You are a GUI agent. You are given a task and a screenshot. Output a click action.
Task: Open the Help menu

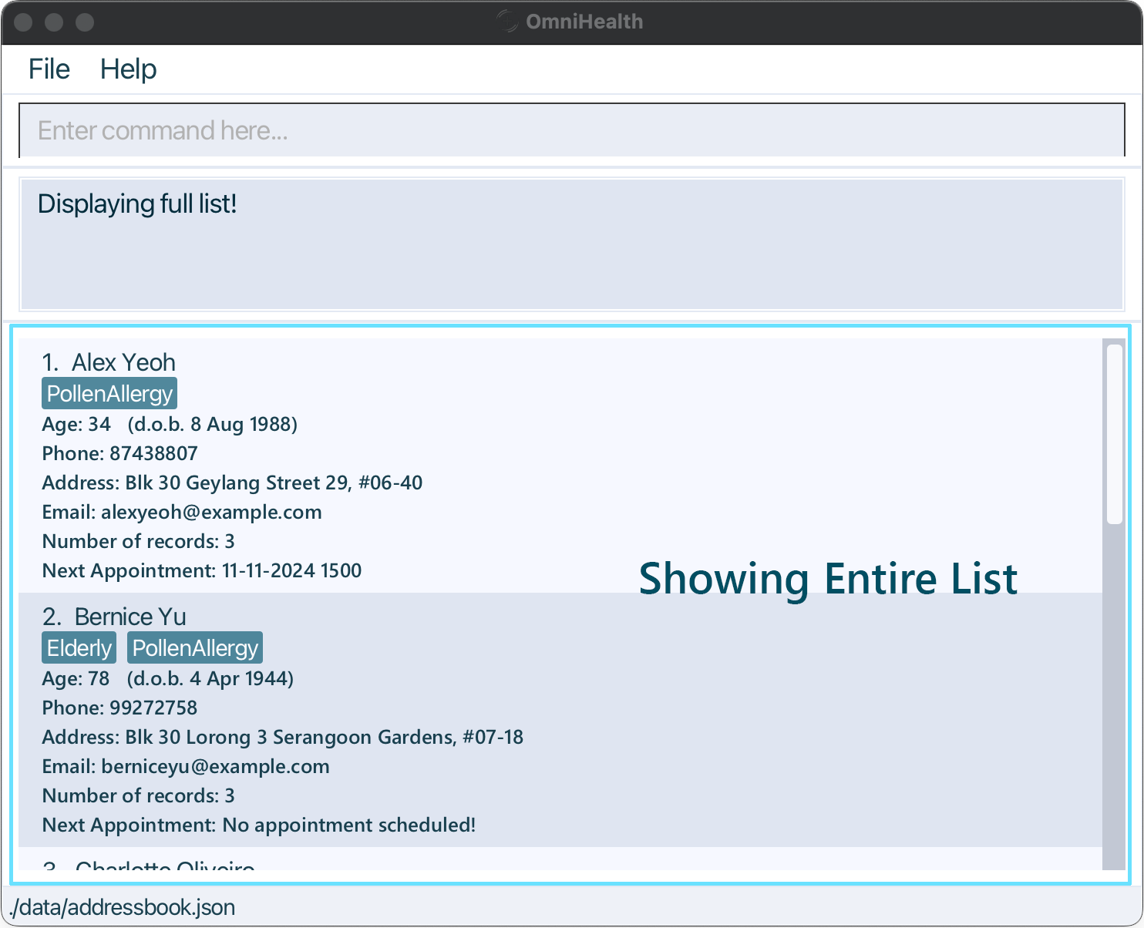(128, 69)
